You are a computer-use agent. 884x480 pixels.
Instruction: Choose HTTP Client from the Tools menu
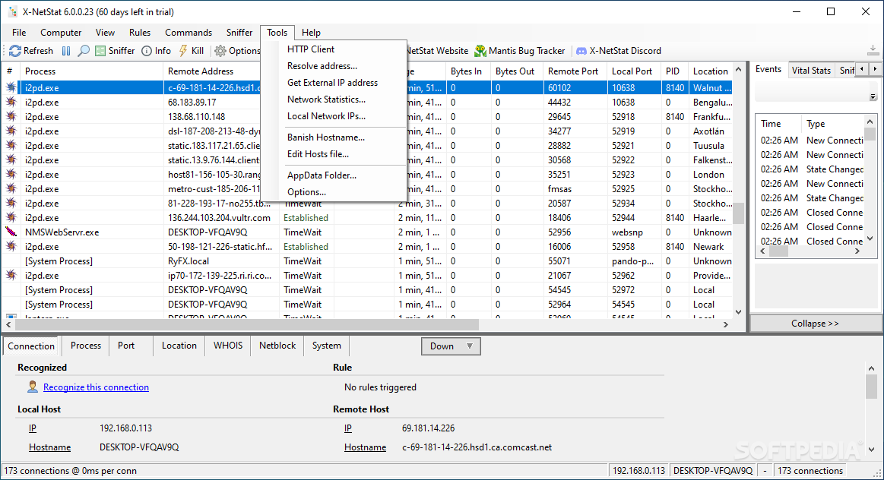point(334,49)
